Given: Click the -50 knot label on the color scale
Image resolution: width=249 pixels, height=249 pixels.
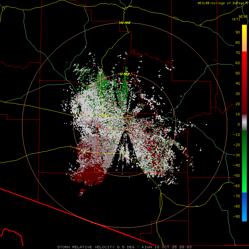Looking at the screenshot, I should [237, 176].
